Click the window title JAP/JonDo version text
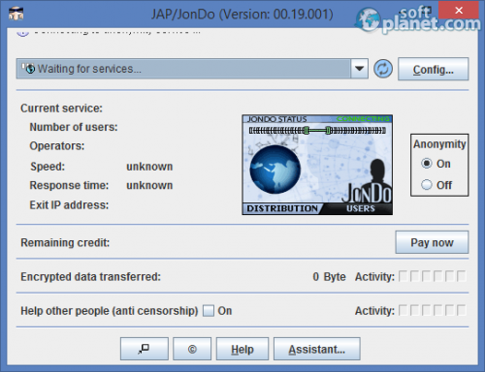Viewport: 485px width, 372px height. pyautogui.click(x=242, y=15)
